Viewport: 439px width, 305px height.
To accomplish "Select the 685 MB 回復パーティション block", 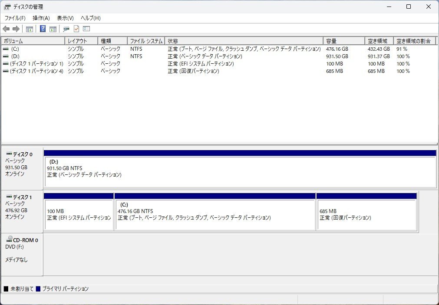I will tap(367, 211).
